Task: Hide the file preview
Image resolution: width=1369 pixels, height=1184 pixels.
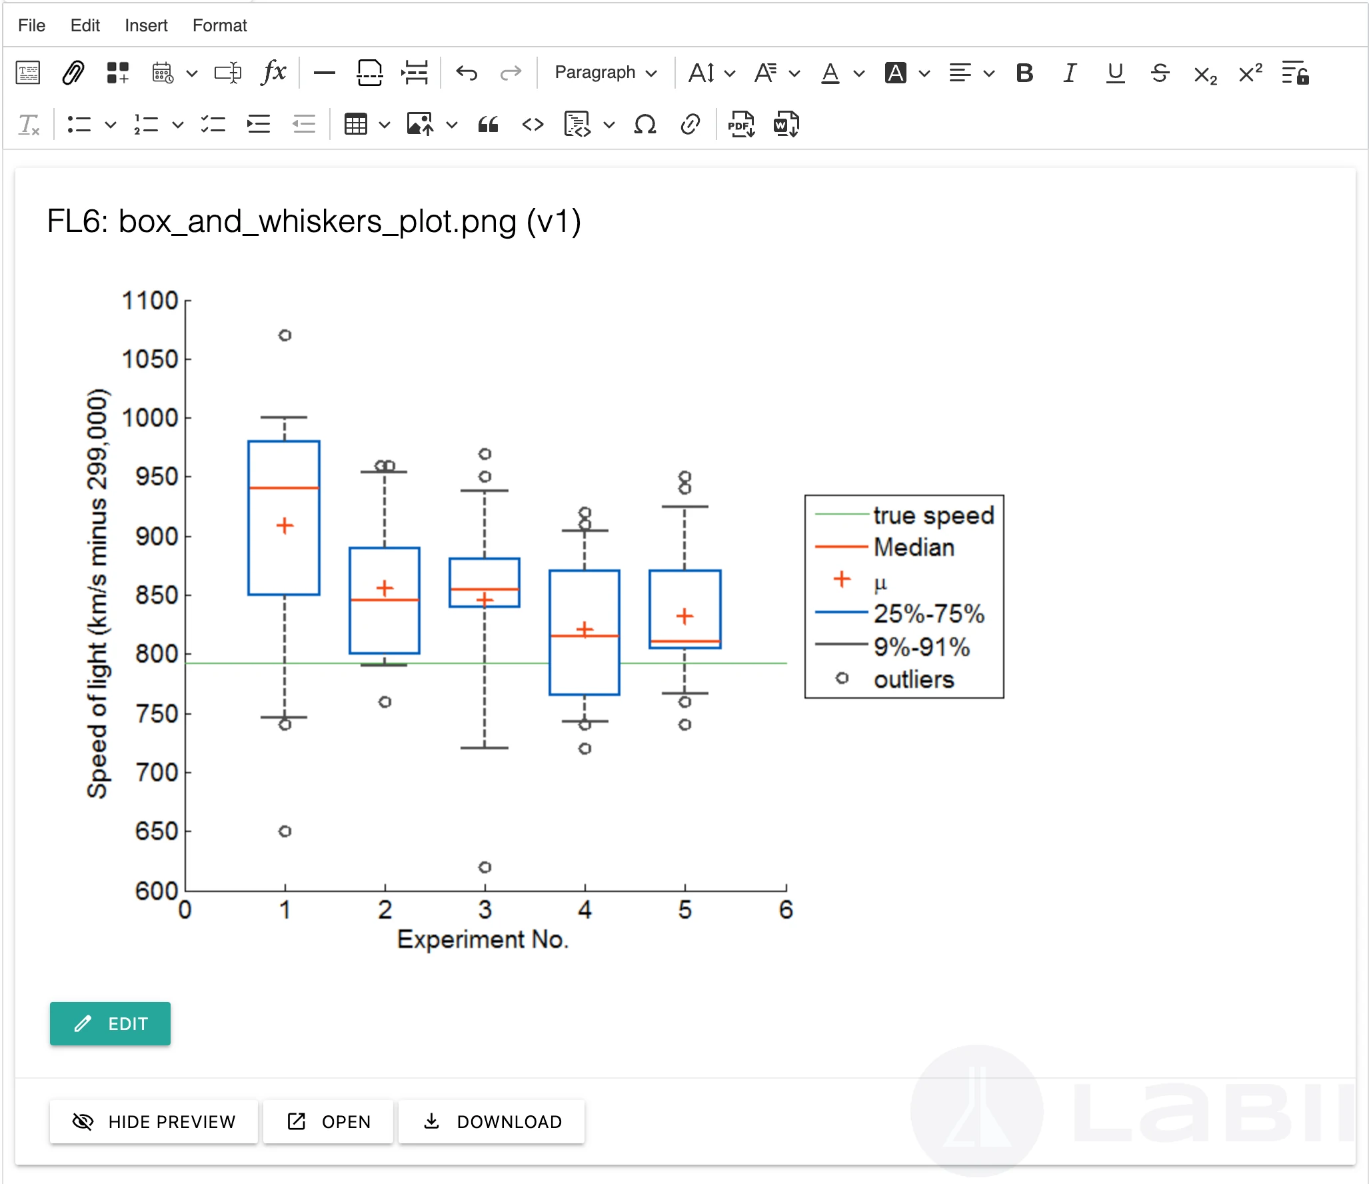Action: 153,1122
